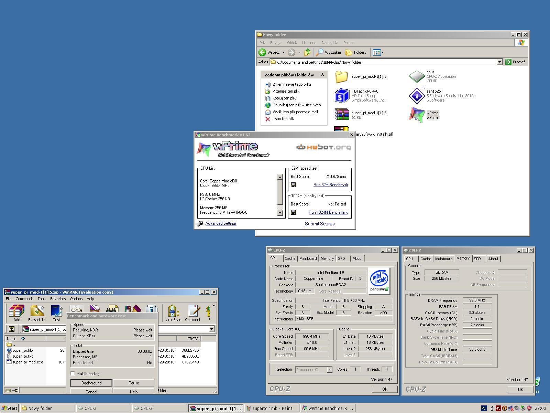This screenshot has width=550, height=413.
Task: Switch to wPrime Benchmark taskbar item
Action: coord(328,408)
